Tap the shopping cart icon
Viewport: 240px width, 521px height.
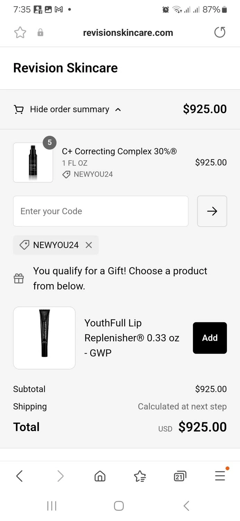(19, 110)
